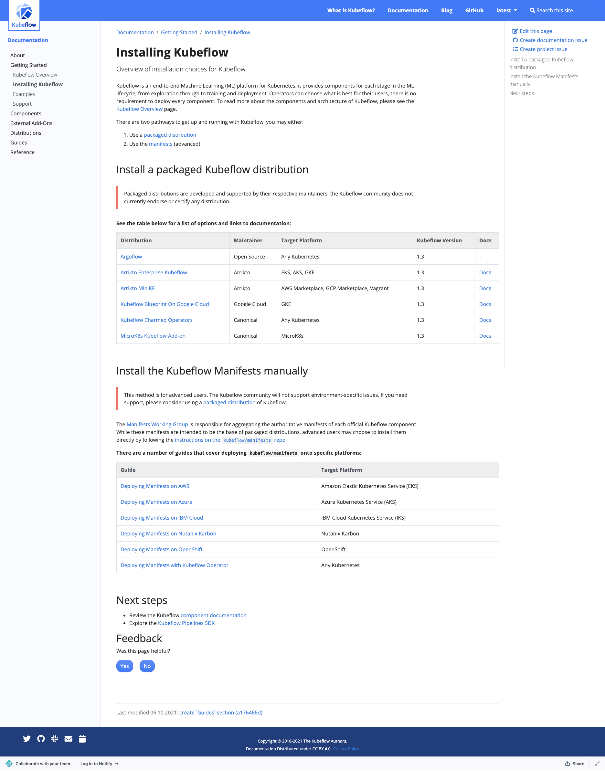The width and height of the screenshot is (605, 771).
Task: Click the Twitter icon in the footer
Action: tap(27, 738)
